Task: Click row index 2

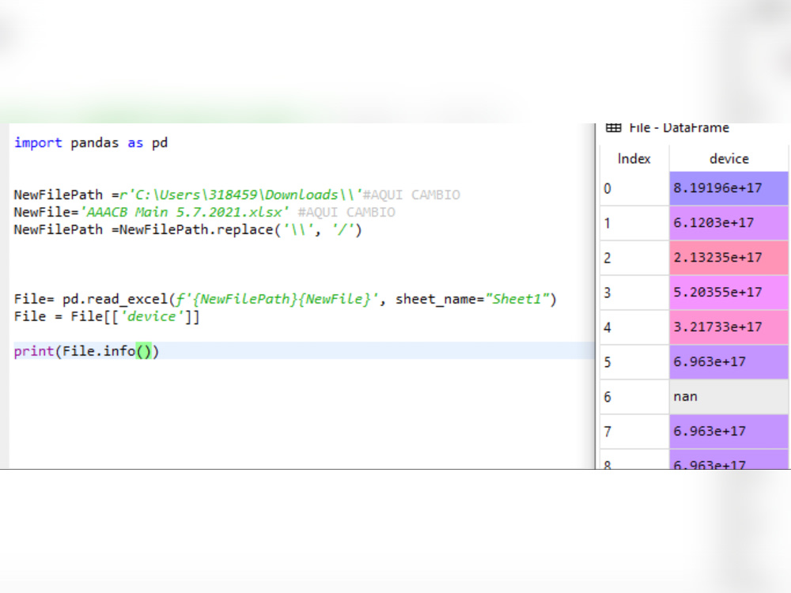Action: pos(634,258)
